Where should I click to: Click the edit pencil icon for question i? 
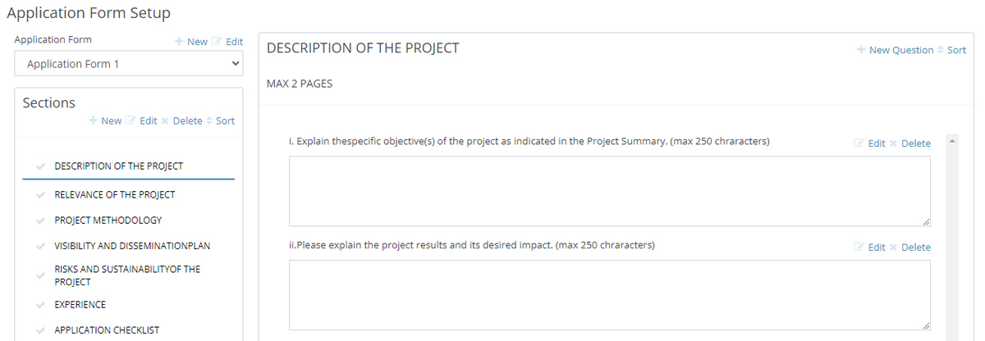tap(859, 143)
